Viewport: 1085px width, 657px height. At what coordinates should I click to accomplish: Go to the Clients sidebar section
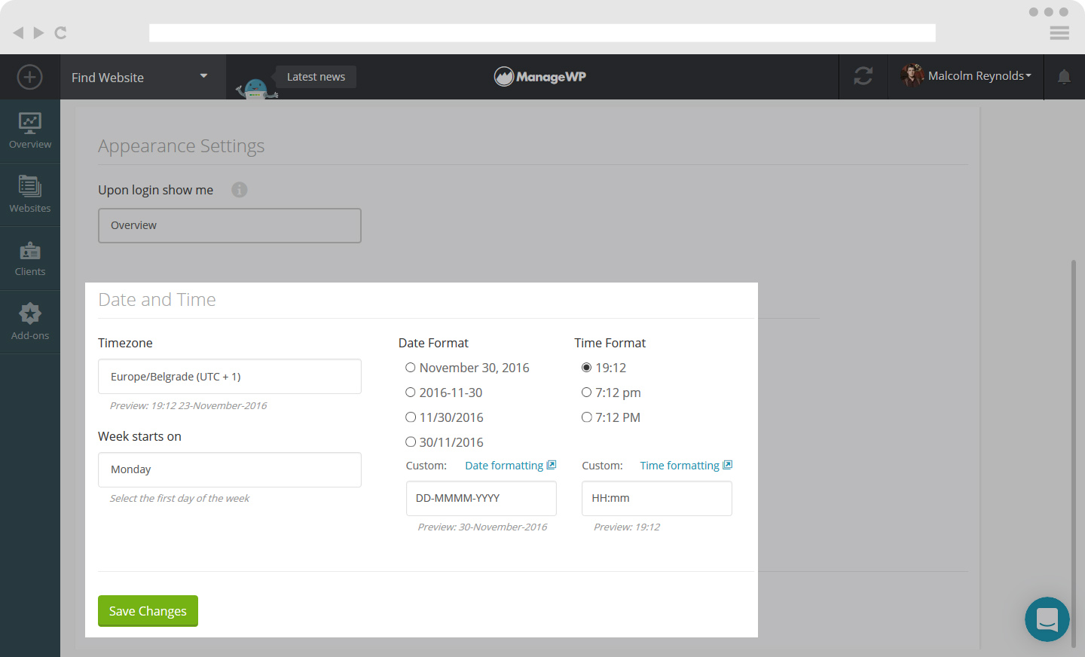(30, 258)
